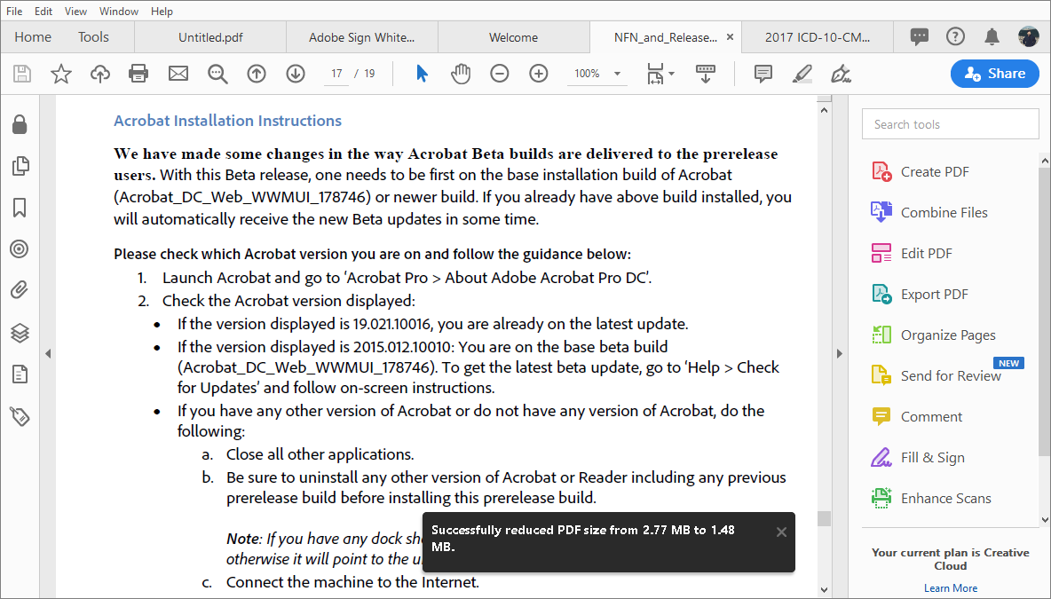Open the Layers panel icon
This screenshot has width=1051, height=599.
point(20,333)
